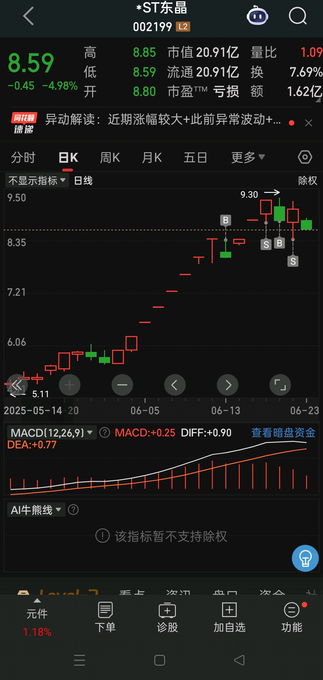The height and width of the screenshot is (680, 323).
Task: Open the search magnifier icon
Action: coord(298,16)
